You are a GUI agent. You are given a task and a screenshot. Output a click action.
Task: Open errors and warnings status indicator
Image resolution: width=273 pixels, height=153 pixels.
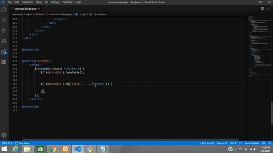click(7, 143)
